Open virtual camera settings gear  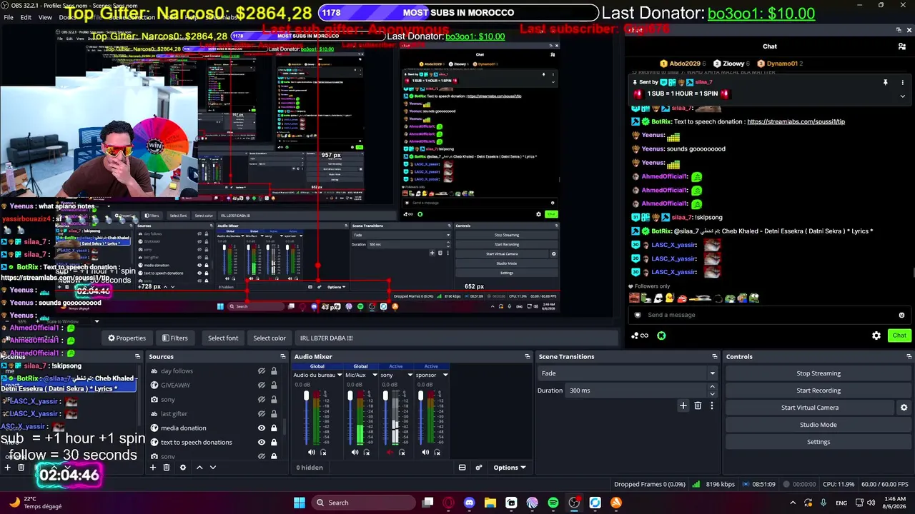(904, 408)
